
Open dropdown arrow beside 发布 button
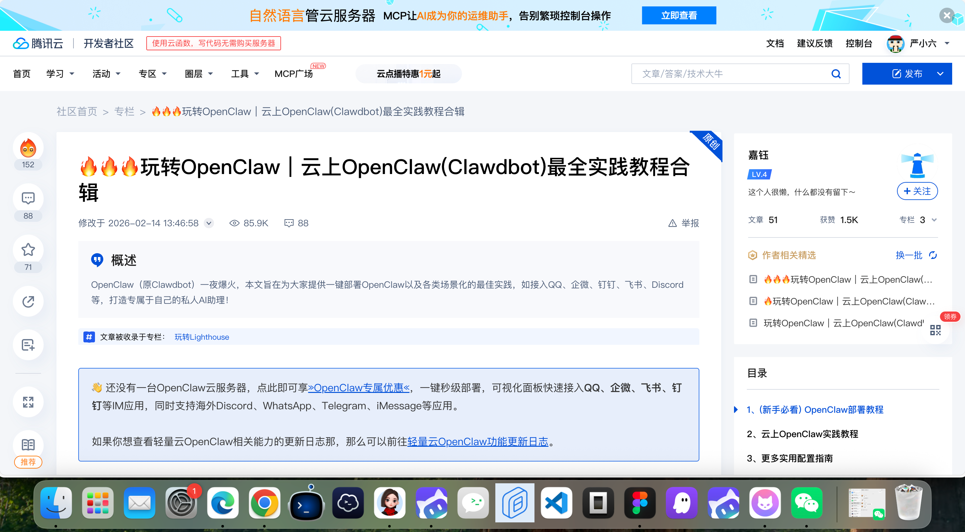click(x=940, y=74)
